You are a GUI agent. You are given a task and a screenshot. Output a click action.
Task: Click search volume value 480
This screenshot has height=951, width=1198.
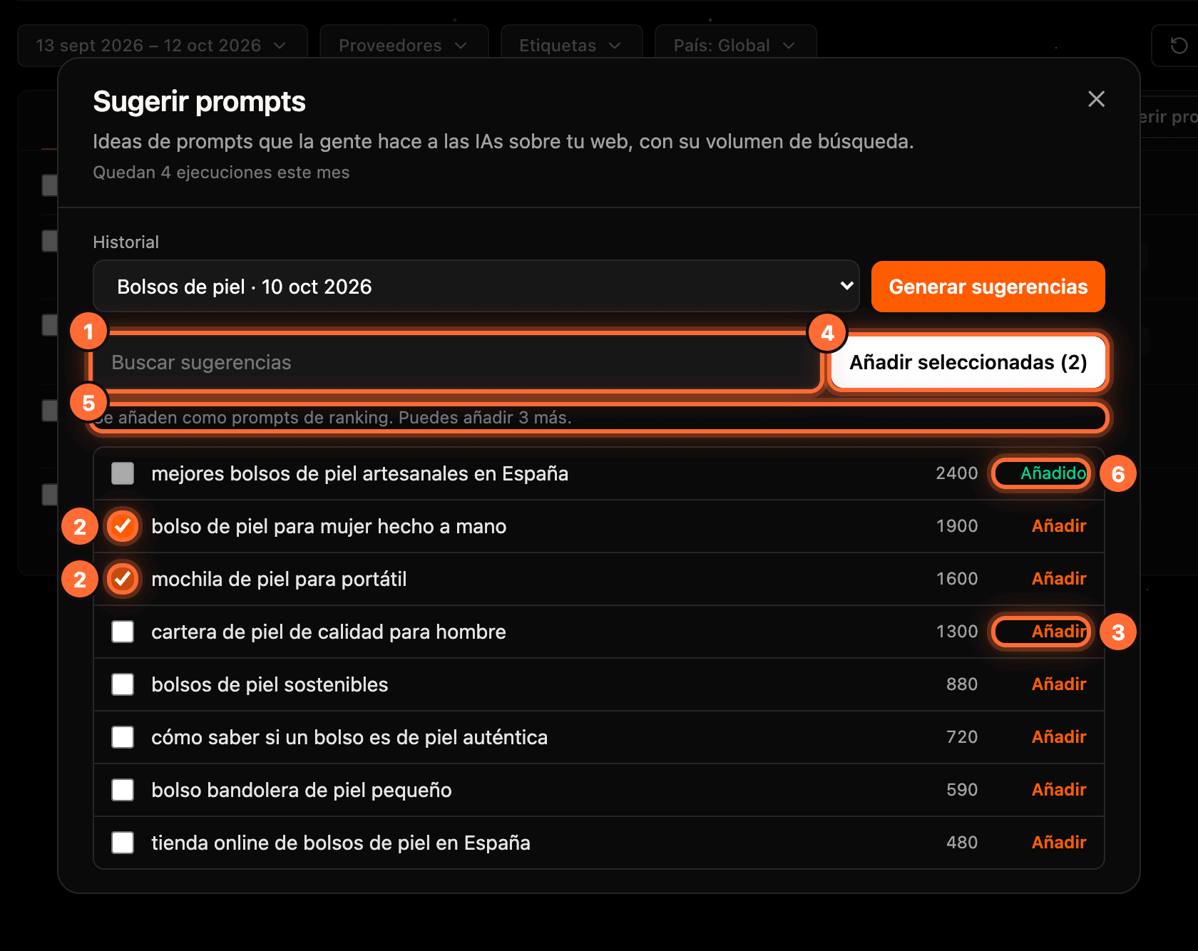click(961, 843)
